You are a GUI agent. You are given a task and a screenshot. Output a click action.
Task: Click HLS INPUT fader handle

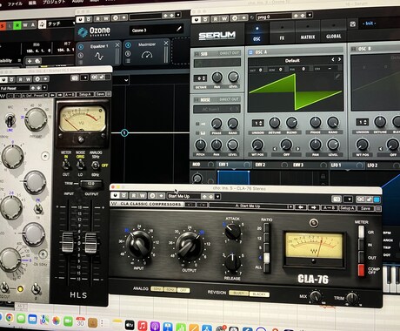tap(68, 242)
